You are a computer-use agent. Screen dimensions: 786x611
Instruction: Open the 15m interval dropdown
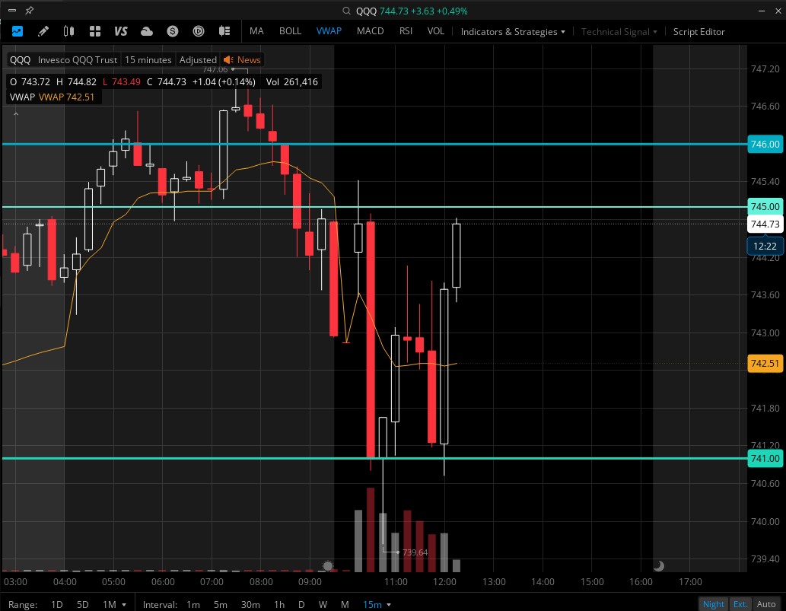[x=377, y=604]
